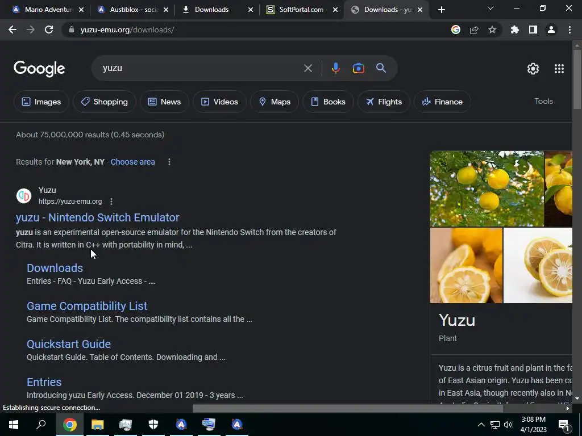The height and width of the screenshot is (436, 582).
Task: Open the Game Compatibility List link
Action: (x=87, y=306)
